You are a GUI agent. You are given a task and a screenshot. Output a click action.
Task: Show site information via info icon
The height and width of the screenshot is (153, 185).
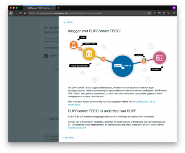tap(31, 13)
